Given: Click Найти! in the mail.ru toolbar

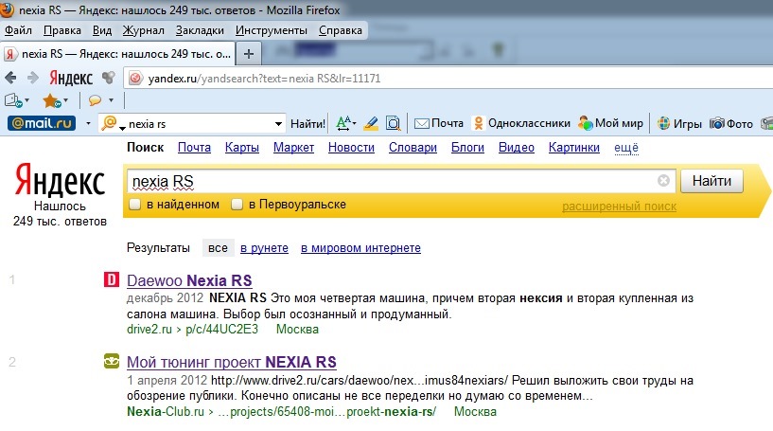Looking at the screenshot, I should (307, 124).
